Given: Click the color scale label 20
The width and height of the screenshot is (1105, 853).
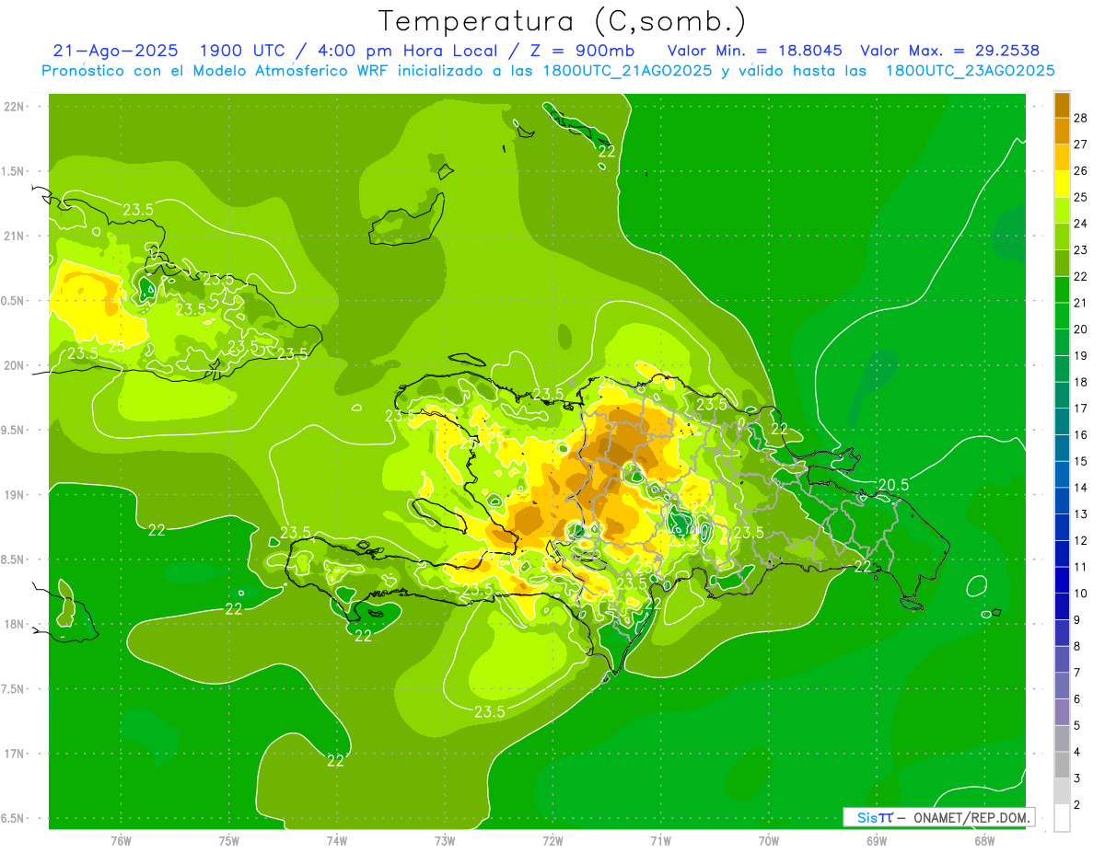Looking at the screenshot, I should pyautogui.click(x=1081, y=329).
